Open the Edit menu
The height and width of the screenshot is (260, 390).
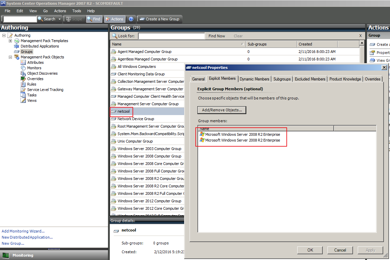click(20, 11)
